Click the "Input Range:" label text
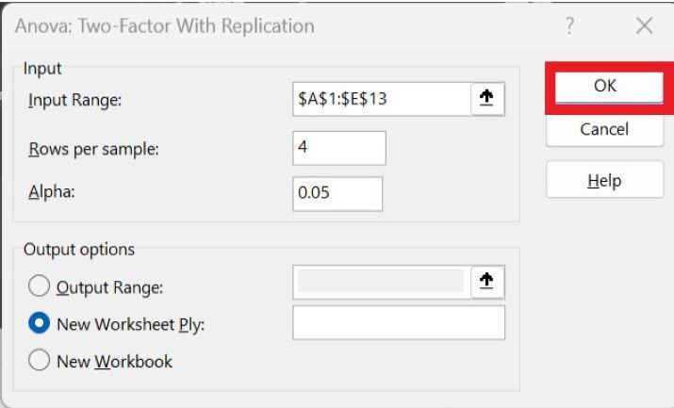 [x=74, y=100]
